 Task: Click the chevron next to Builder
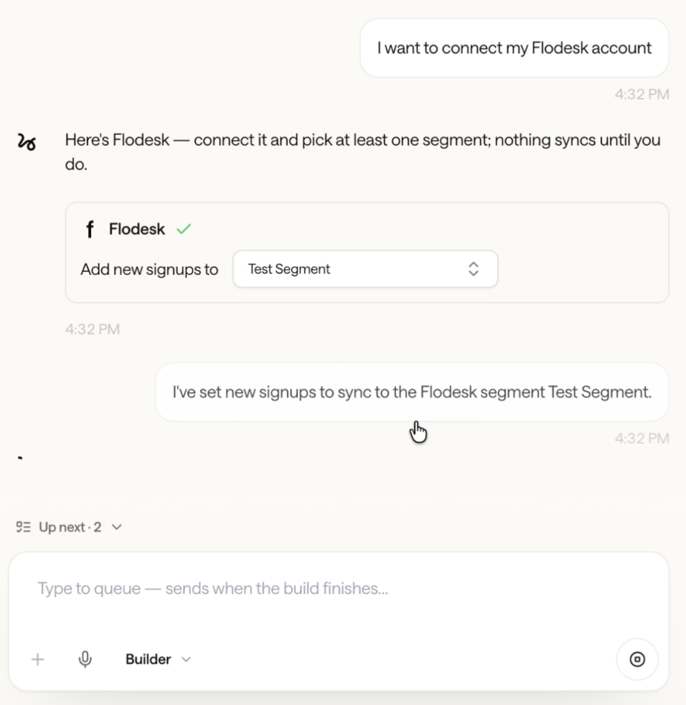186,660
